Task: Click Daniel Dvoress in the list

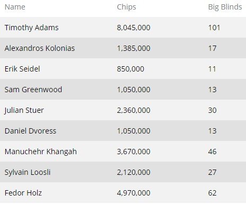Action: coord(30,131)
